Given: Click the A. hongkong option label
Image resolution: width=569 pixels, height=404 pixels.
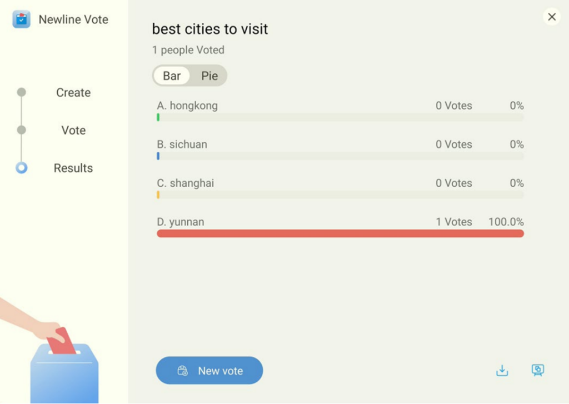Looking at the screenshot, I should coord(187,106).
